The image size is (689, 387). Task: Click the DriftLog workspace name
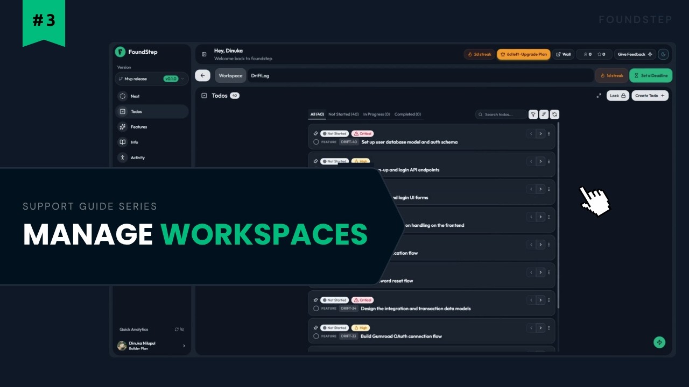pyautogui.click(x=260, y=76)
